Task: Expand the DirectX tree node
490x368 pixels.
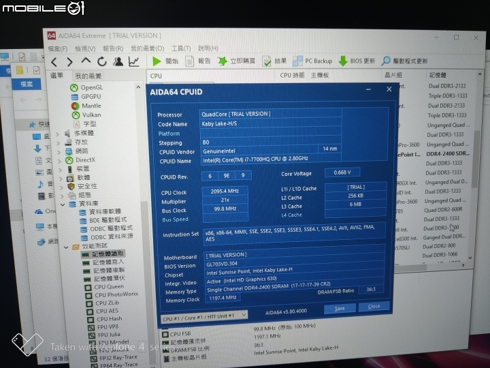Action: point(59,161)
